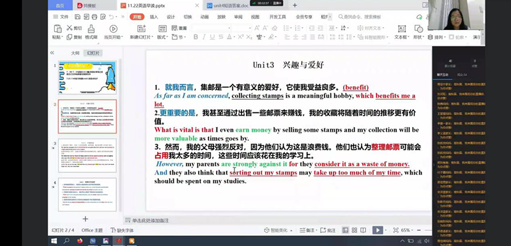Image resolution: width=511 pixels, height=246 pixels.
Task: Click the cloud sync status icon
Action: (420, 17)
